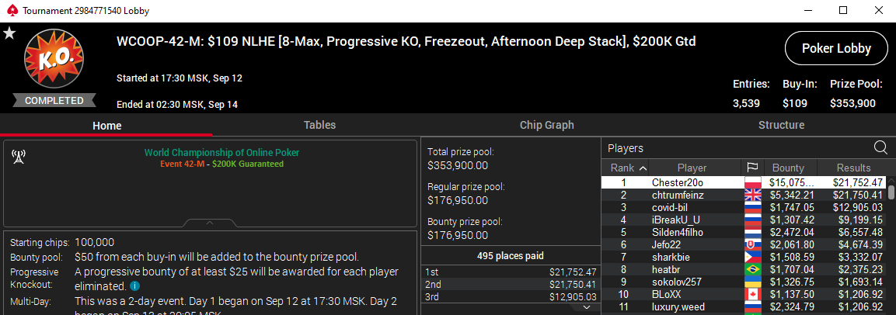Image resolution: width=896 pixels, height=315 pixels.
Task: Open the Structure tab
Action: pyautogui.click(x=781, y=125)
